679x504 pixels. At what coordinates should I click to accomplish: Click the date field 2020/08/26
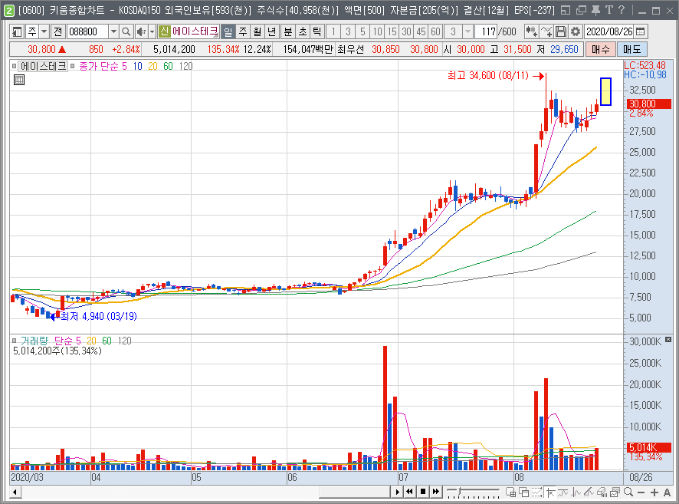coord(609,31)
